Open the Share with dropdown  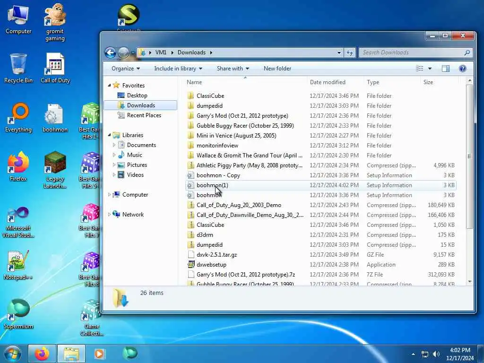click(x=233, y=69)
